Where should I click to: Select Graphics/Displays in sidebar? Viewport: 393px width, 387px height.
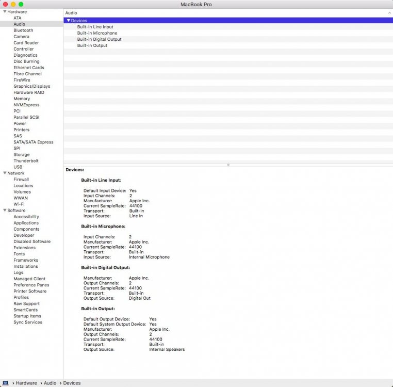point(32,86)
